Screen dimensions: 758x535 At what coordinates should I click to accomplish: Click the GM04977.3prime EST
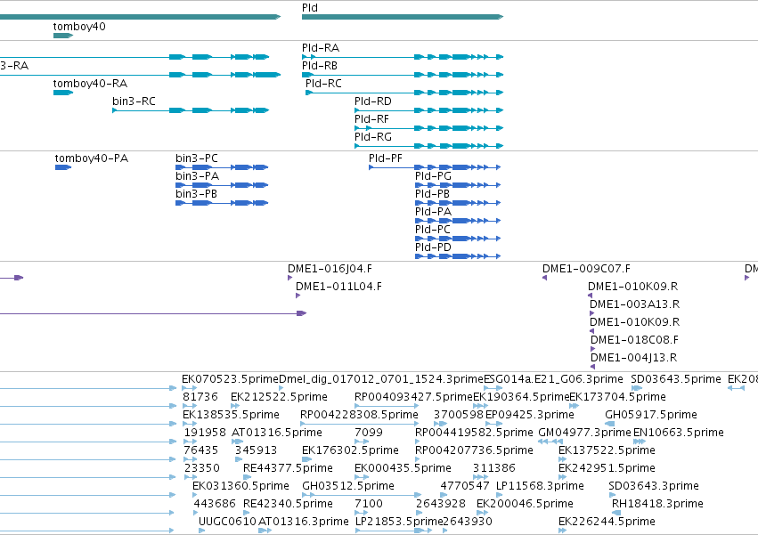tap(550, 442)
